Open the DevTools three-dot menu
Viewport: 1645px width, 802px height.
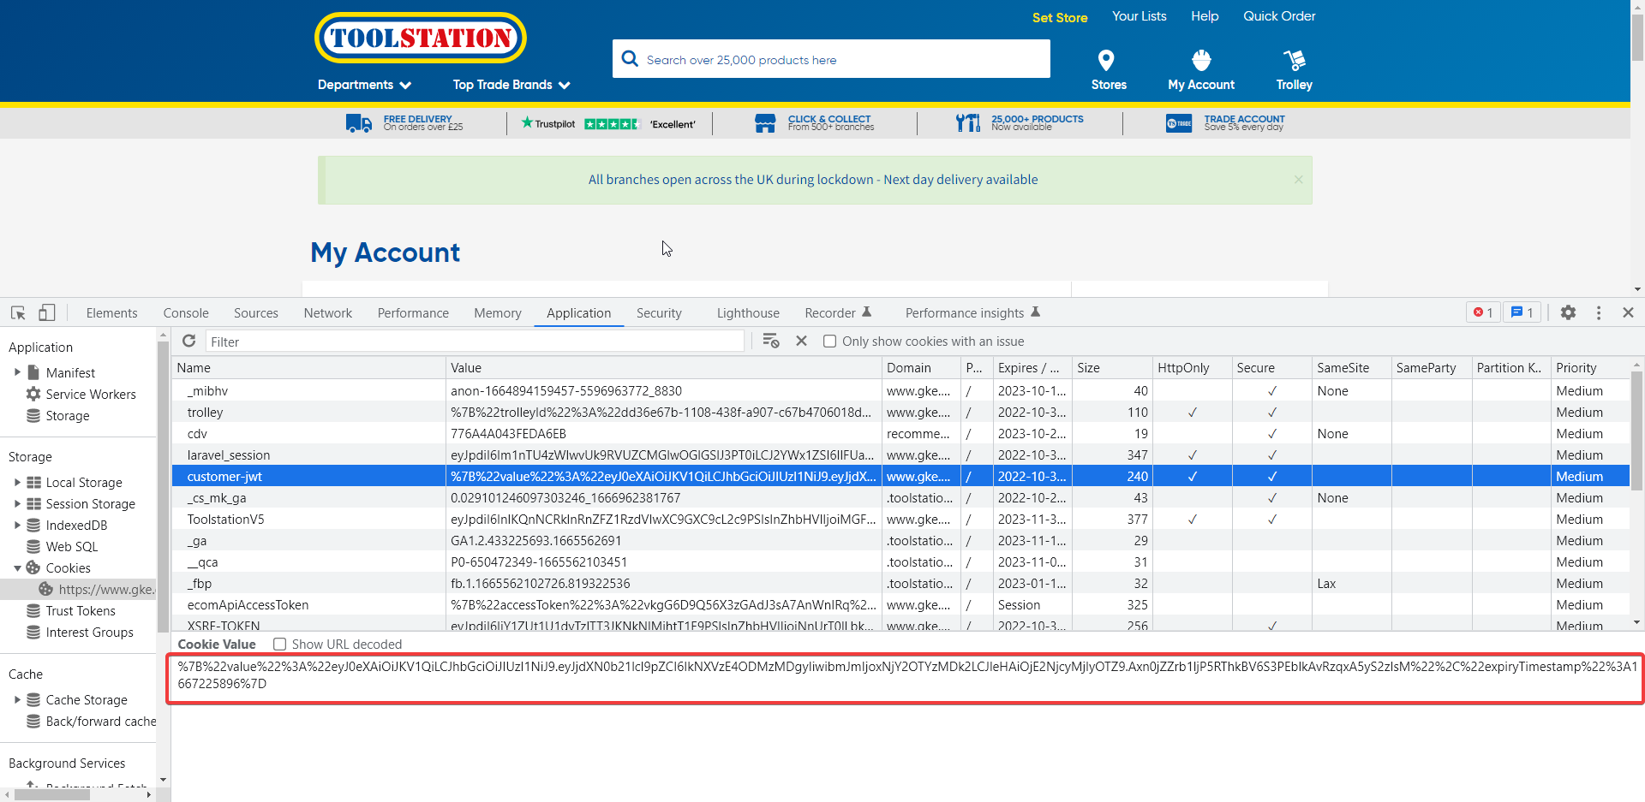tap(1599, 313)
